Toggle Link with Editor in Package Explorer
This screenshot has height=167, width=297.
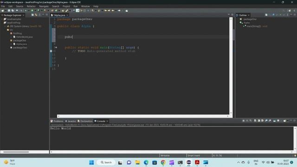click(36, 15)
